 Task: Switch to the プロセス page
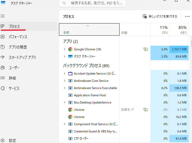coord(29,26)
